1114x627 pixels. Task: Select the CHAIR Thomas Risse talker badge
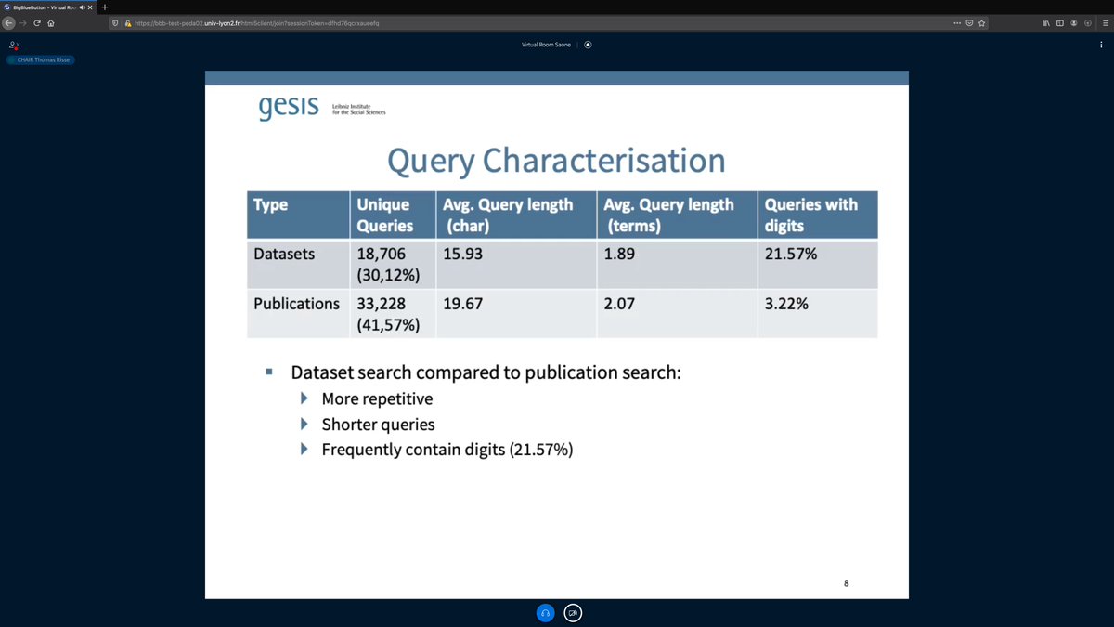pyautogui.click(x=40, y=59)
